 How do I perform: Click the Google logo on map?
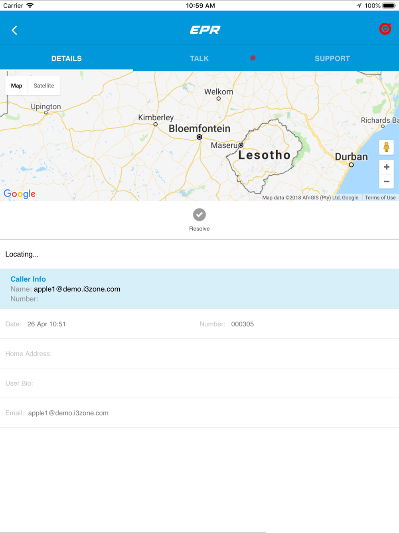[20, 194]
